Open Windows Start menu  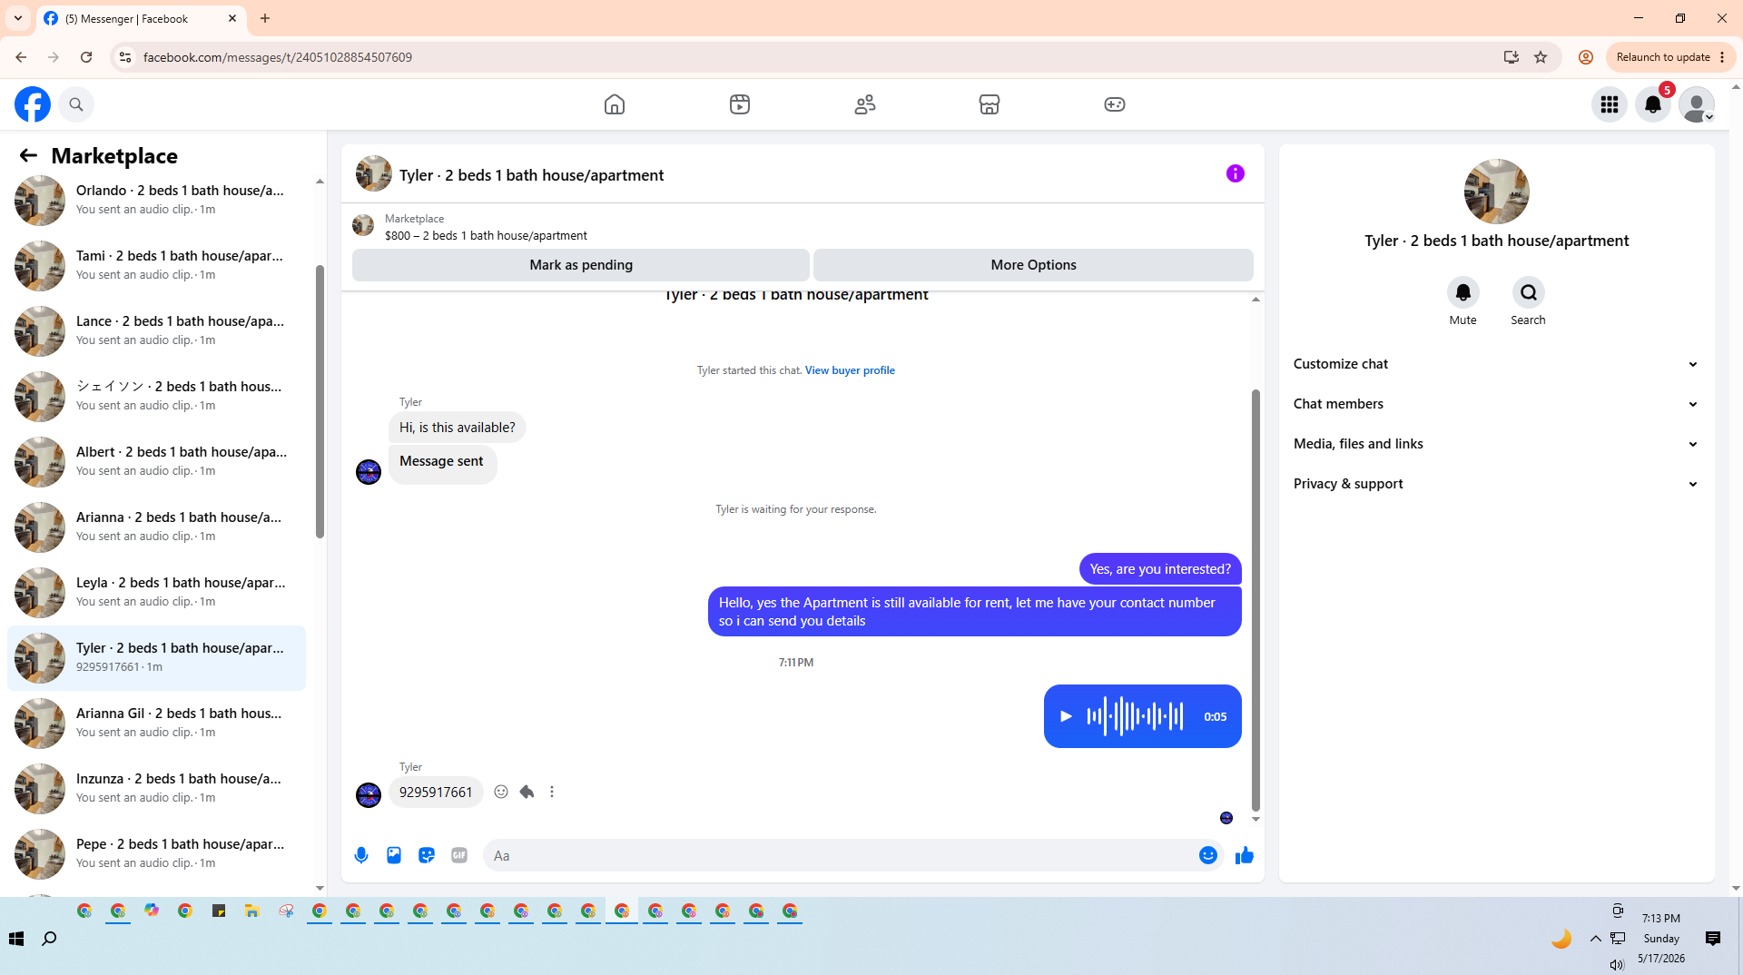coord(16,939)
